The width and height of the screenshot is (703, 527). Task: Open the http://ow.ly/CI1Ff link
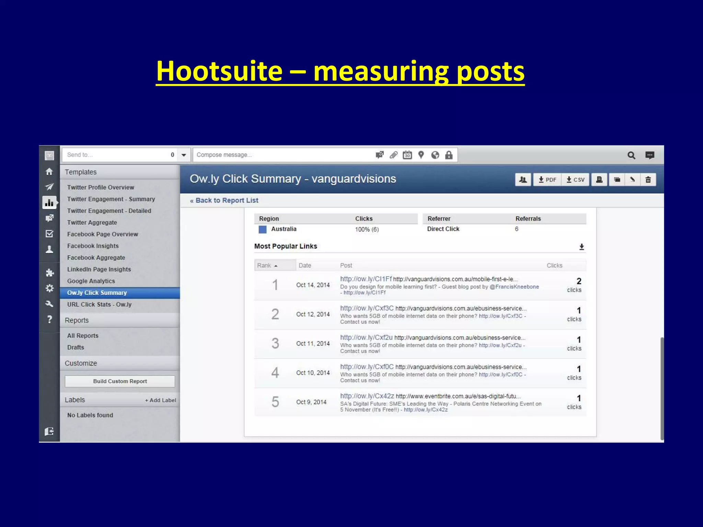click(366, 279)
